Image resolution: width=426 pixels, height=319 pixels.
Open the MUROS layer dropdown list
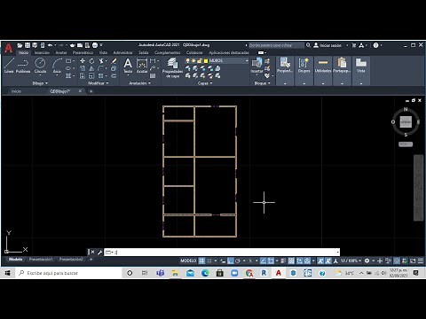point(247,60)
